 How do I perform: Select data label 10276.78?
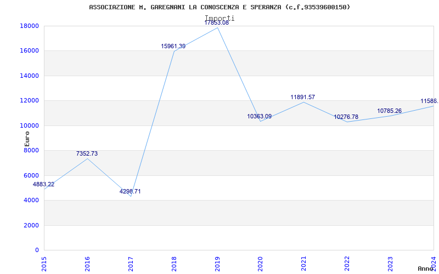346,117
